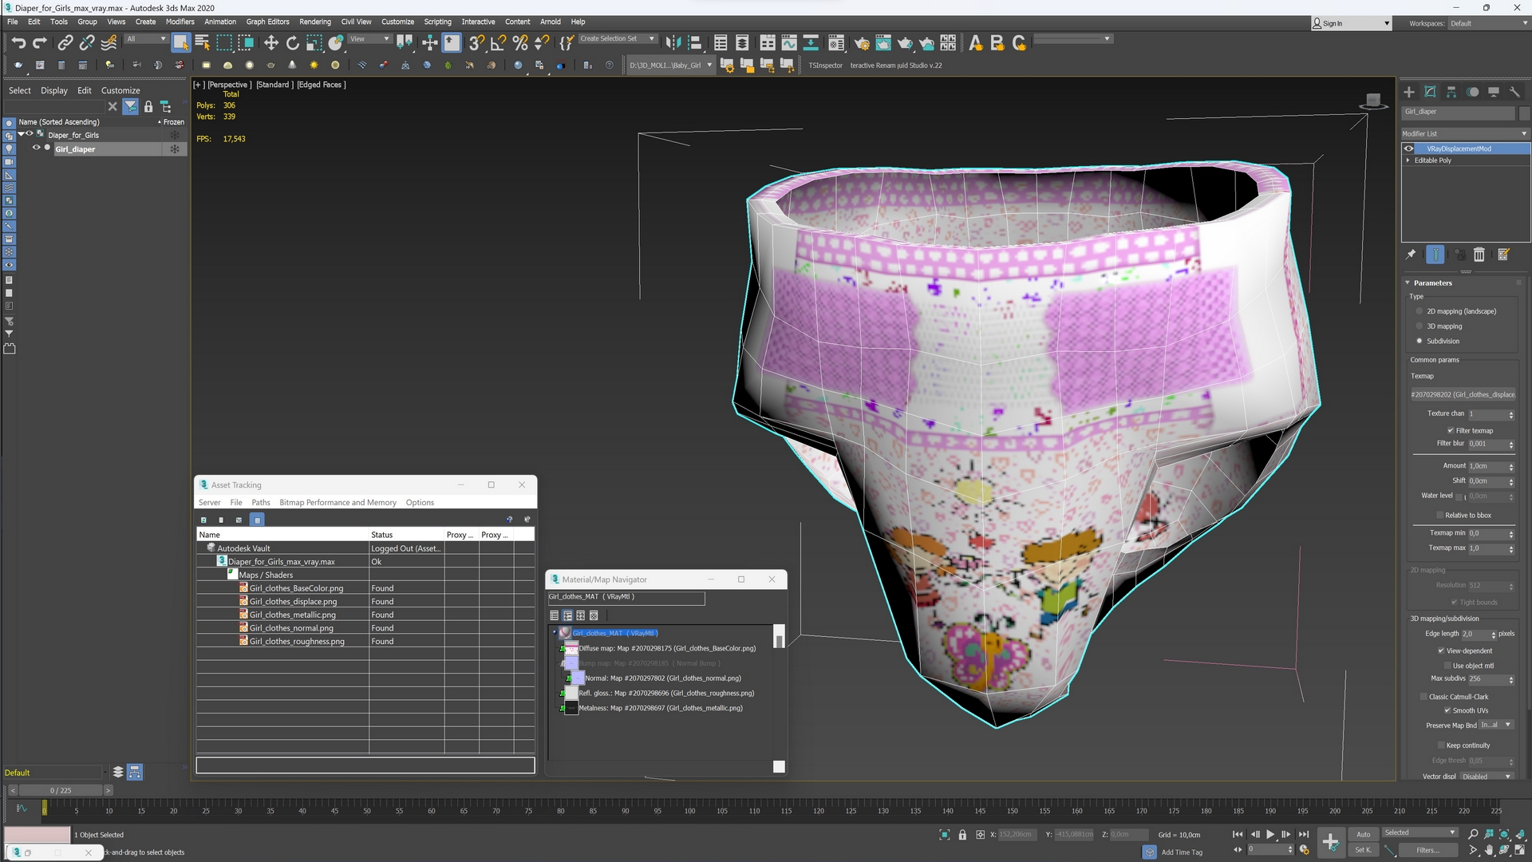Toggle the View-dependent checkbox
Viewport: 1532px width, 862px height.
coord(1441,651)
